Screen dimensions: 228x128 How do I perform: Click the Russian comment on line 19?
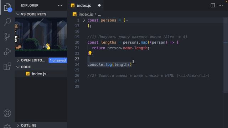[x=137, y=37]
